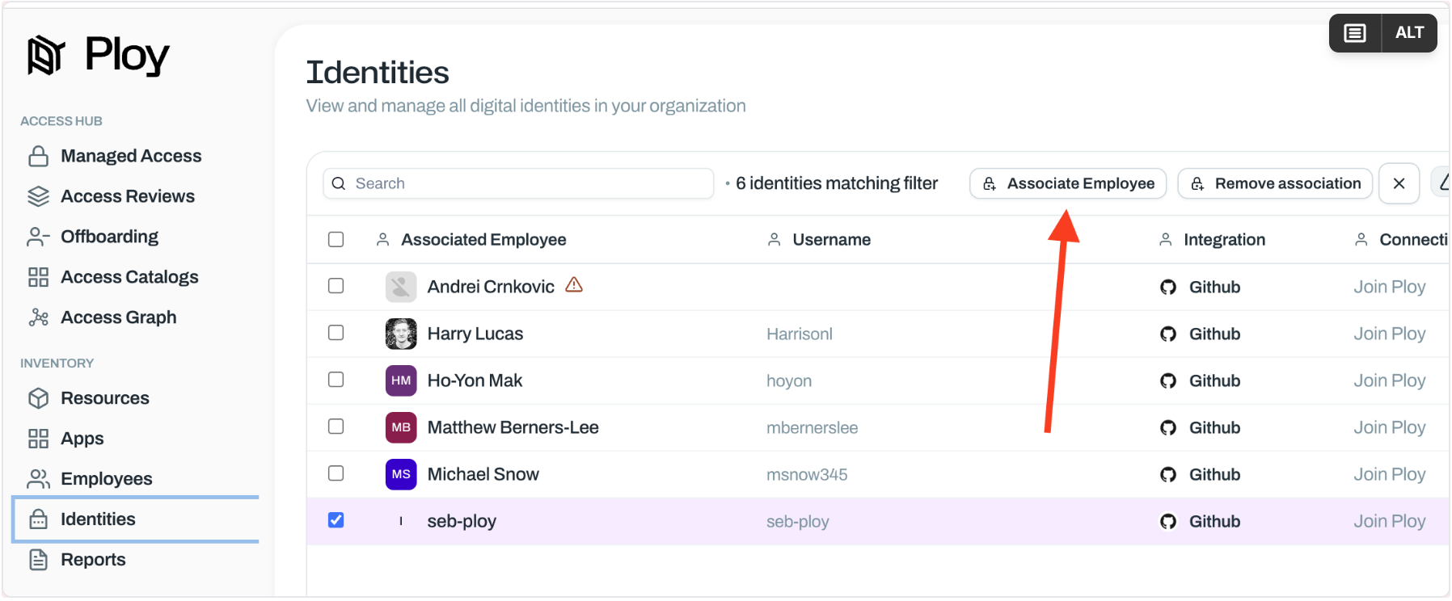Viewport: 1452px width, 601px height.
Task: Click the MB avatar for Matthew Berners-Lee
Action: click(x=401, y=427)
